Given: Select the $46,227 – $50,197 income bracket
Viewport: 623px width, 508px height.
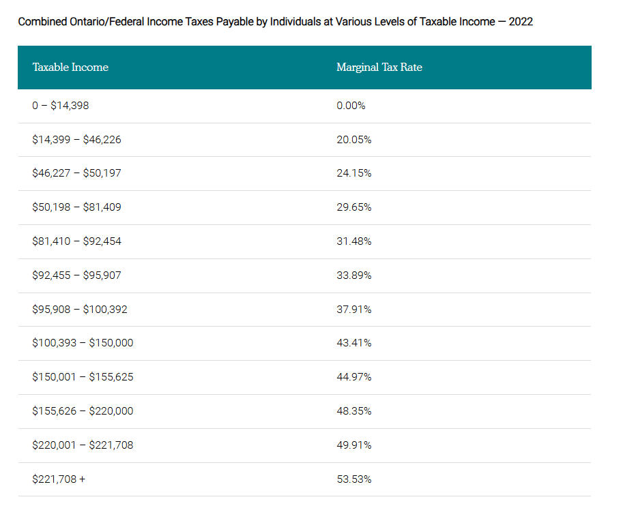Looking at the screenshot, I should coord(76,173).
